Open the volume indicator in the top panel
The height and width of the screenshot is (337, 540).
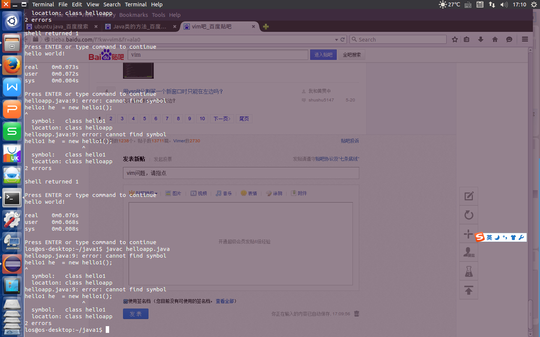504,4
